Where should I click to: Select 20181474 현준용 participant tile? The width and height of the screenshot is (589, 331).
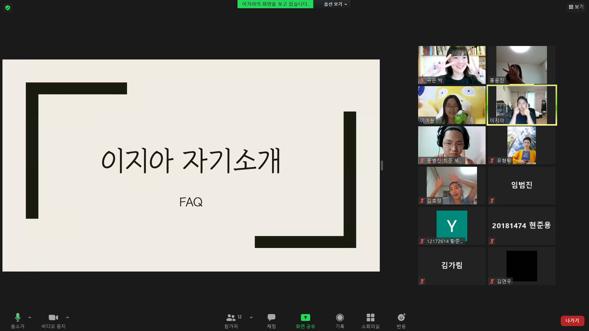522,226
